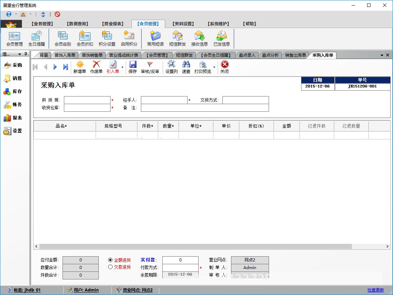Open the document tab list dropdown
The image size is (393, 295).
pos(382,55)
